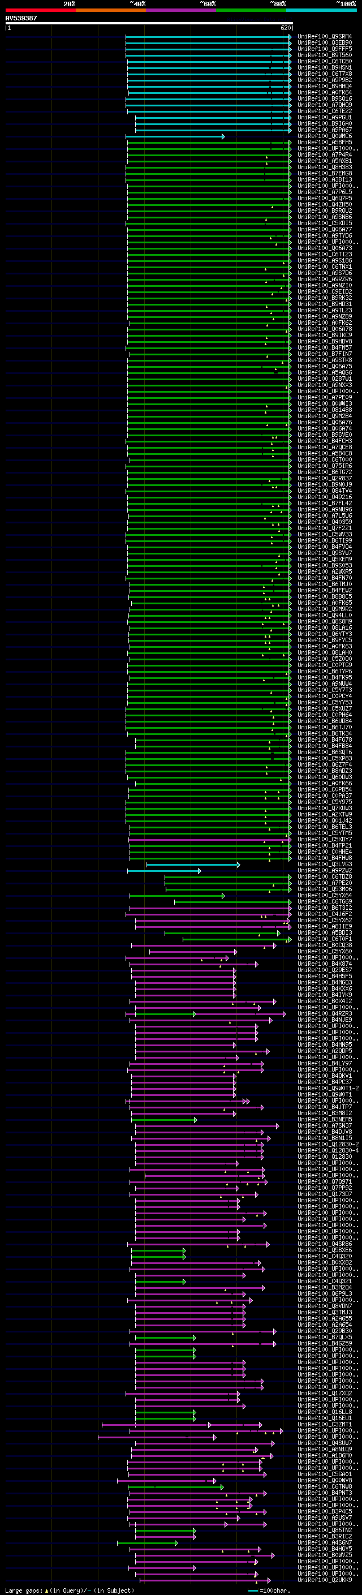362x1595 pixels.
Task: Select hit UniRef100_Q3LVG3
Action: 325,865
